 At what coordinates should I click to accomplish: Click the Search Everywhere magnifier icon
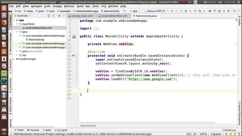(x=234, y=11)
